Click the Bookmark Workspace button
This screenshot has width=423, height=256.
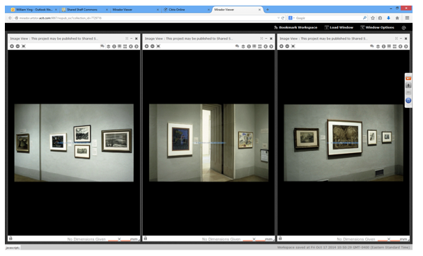[x=295, y=27]
